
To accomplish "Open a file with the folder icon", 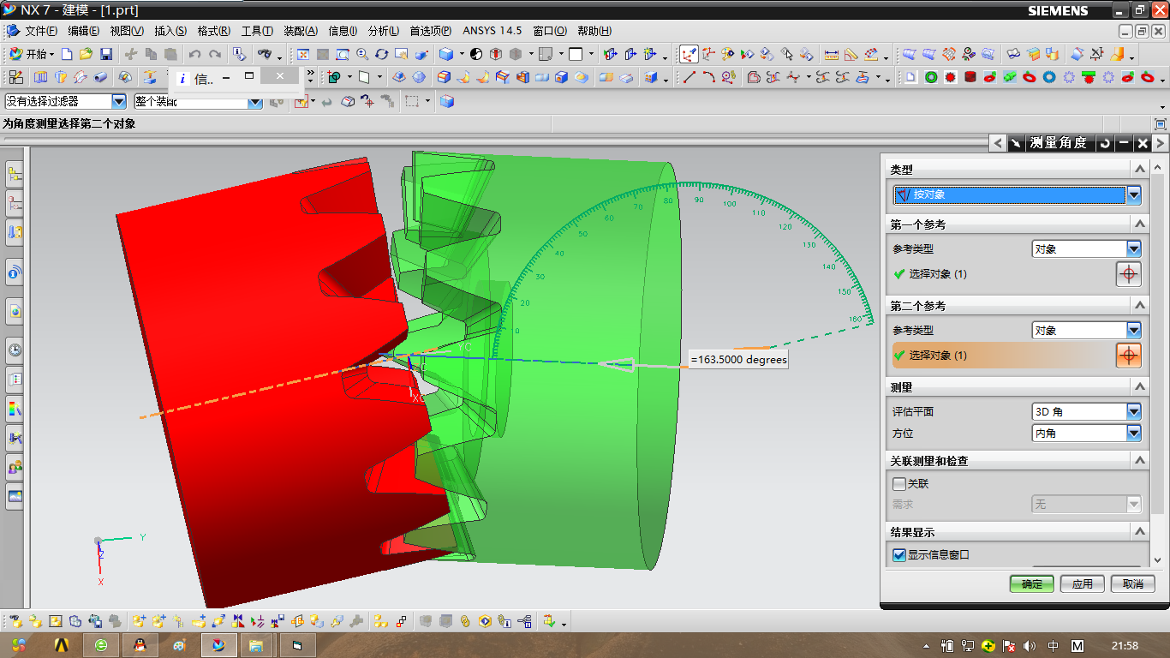I will (86, 54).
